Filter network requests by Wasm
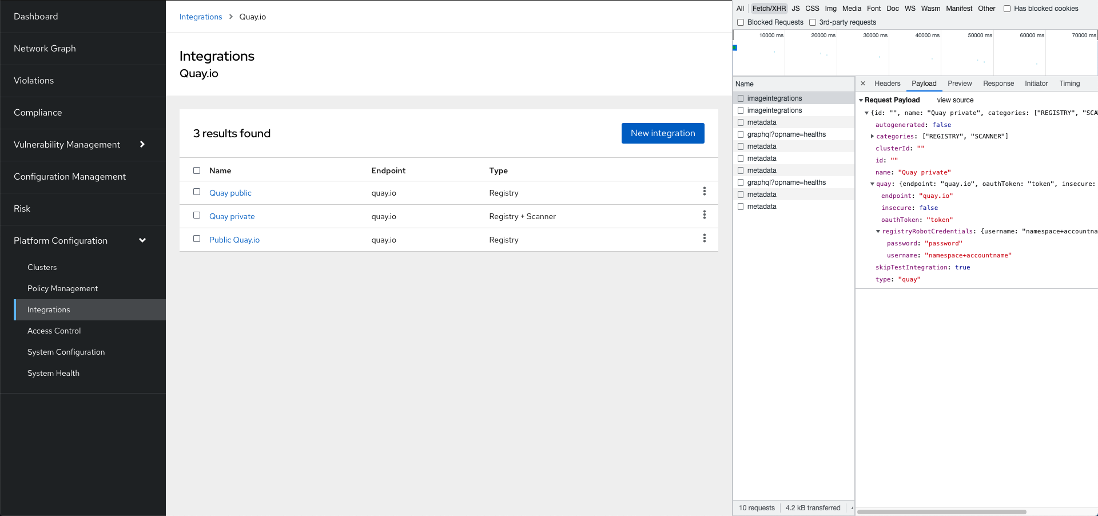This screenshot has height=516, width=1098. pos(930,9)
